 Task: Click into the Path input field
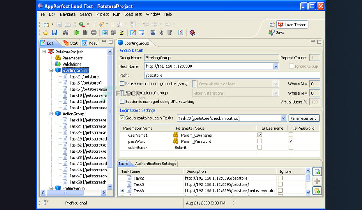[x=232, y=75]
